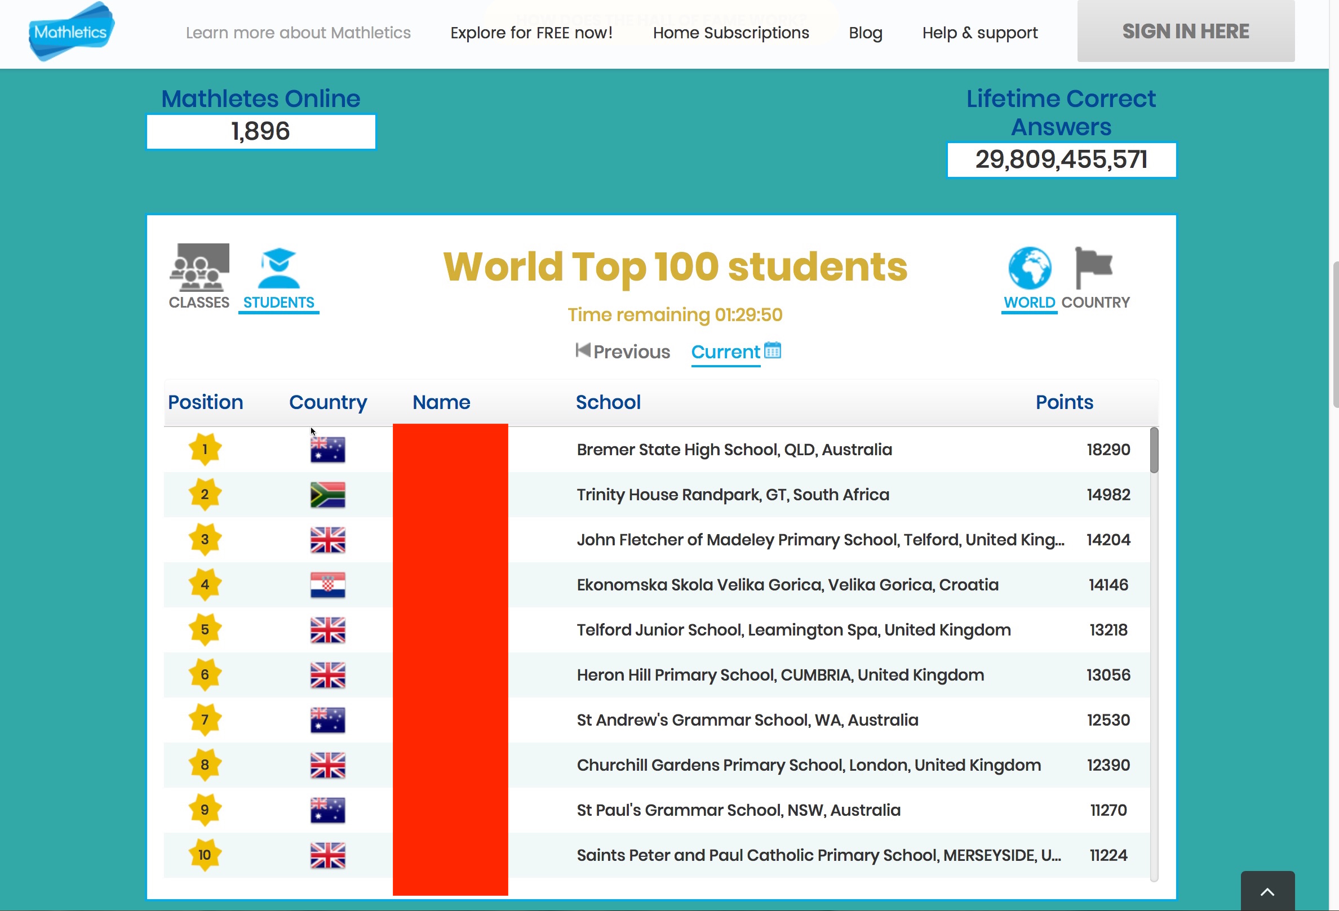Switch to the Current period tab
The width and height of the screenshot is (1339, 911).
725,352
